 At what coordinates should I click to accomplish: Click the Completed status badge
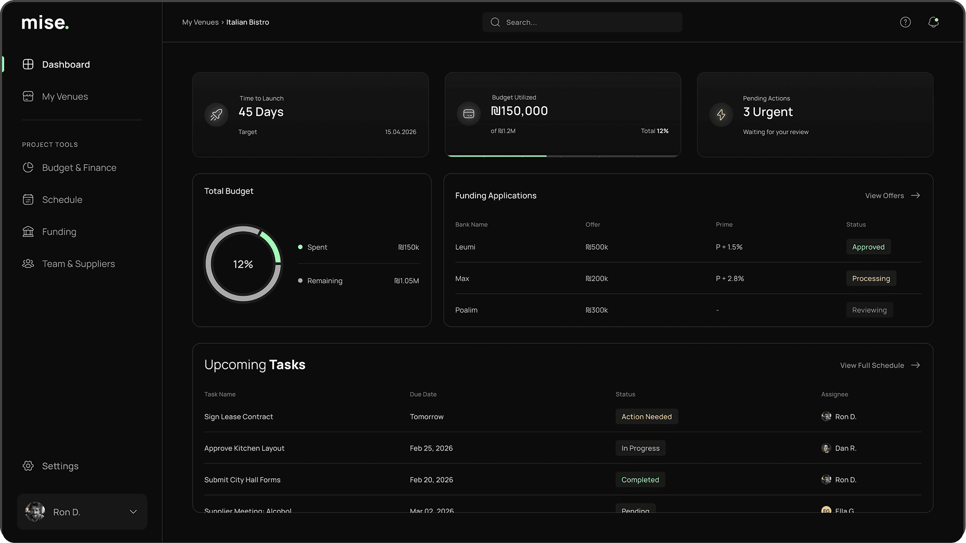click(640, 480)
